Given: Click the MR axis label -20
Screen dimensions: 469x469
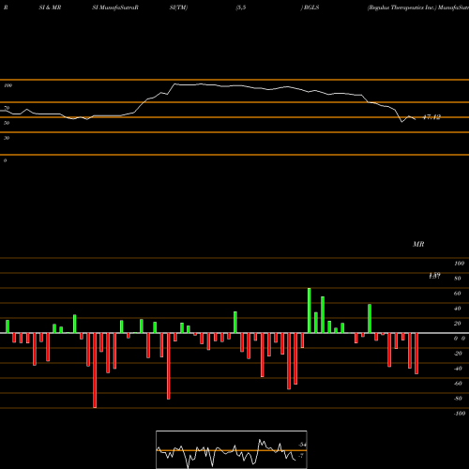Looking at the screenshot, I should (458, 354).
